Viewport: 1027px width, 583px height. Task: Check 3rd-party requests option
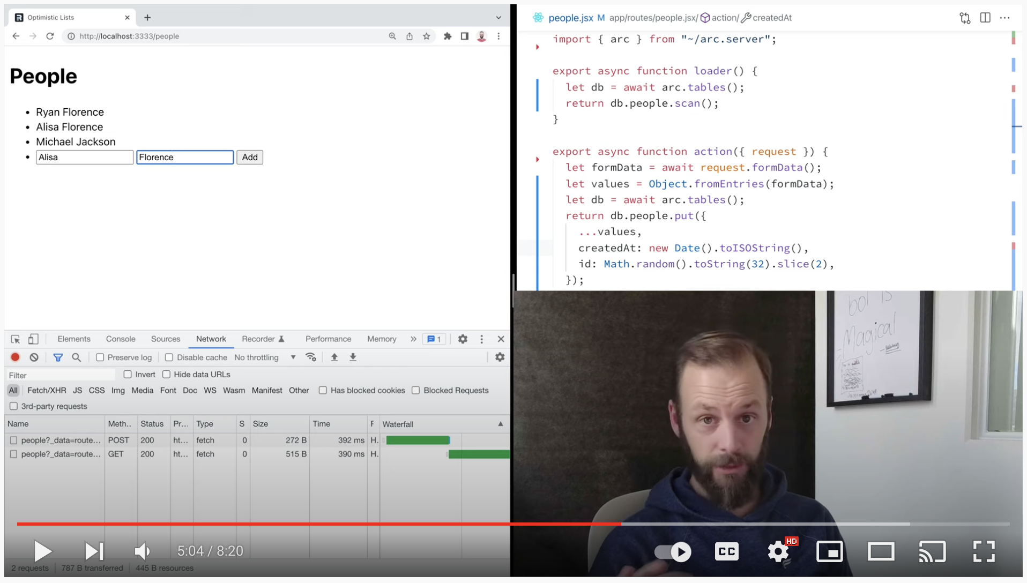(x=14, y=406)
